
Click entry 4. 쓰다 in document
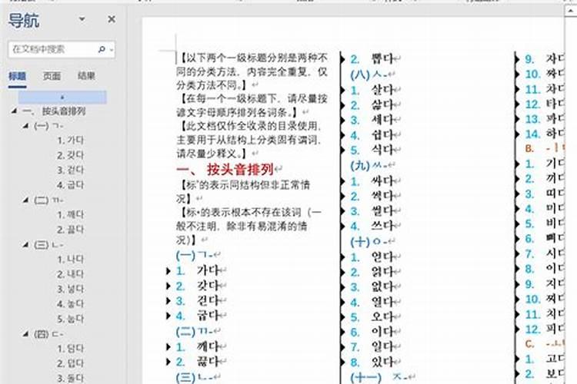(x=372, y=226)
